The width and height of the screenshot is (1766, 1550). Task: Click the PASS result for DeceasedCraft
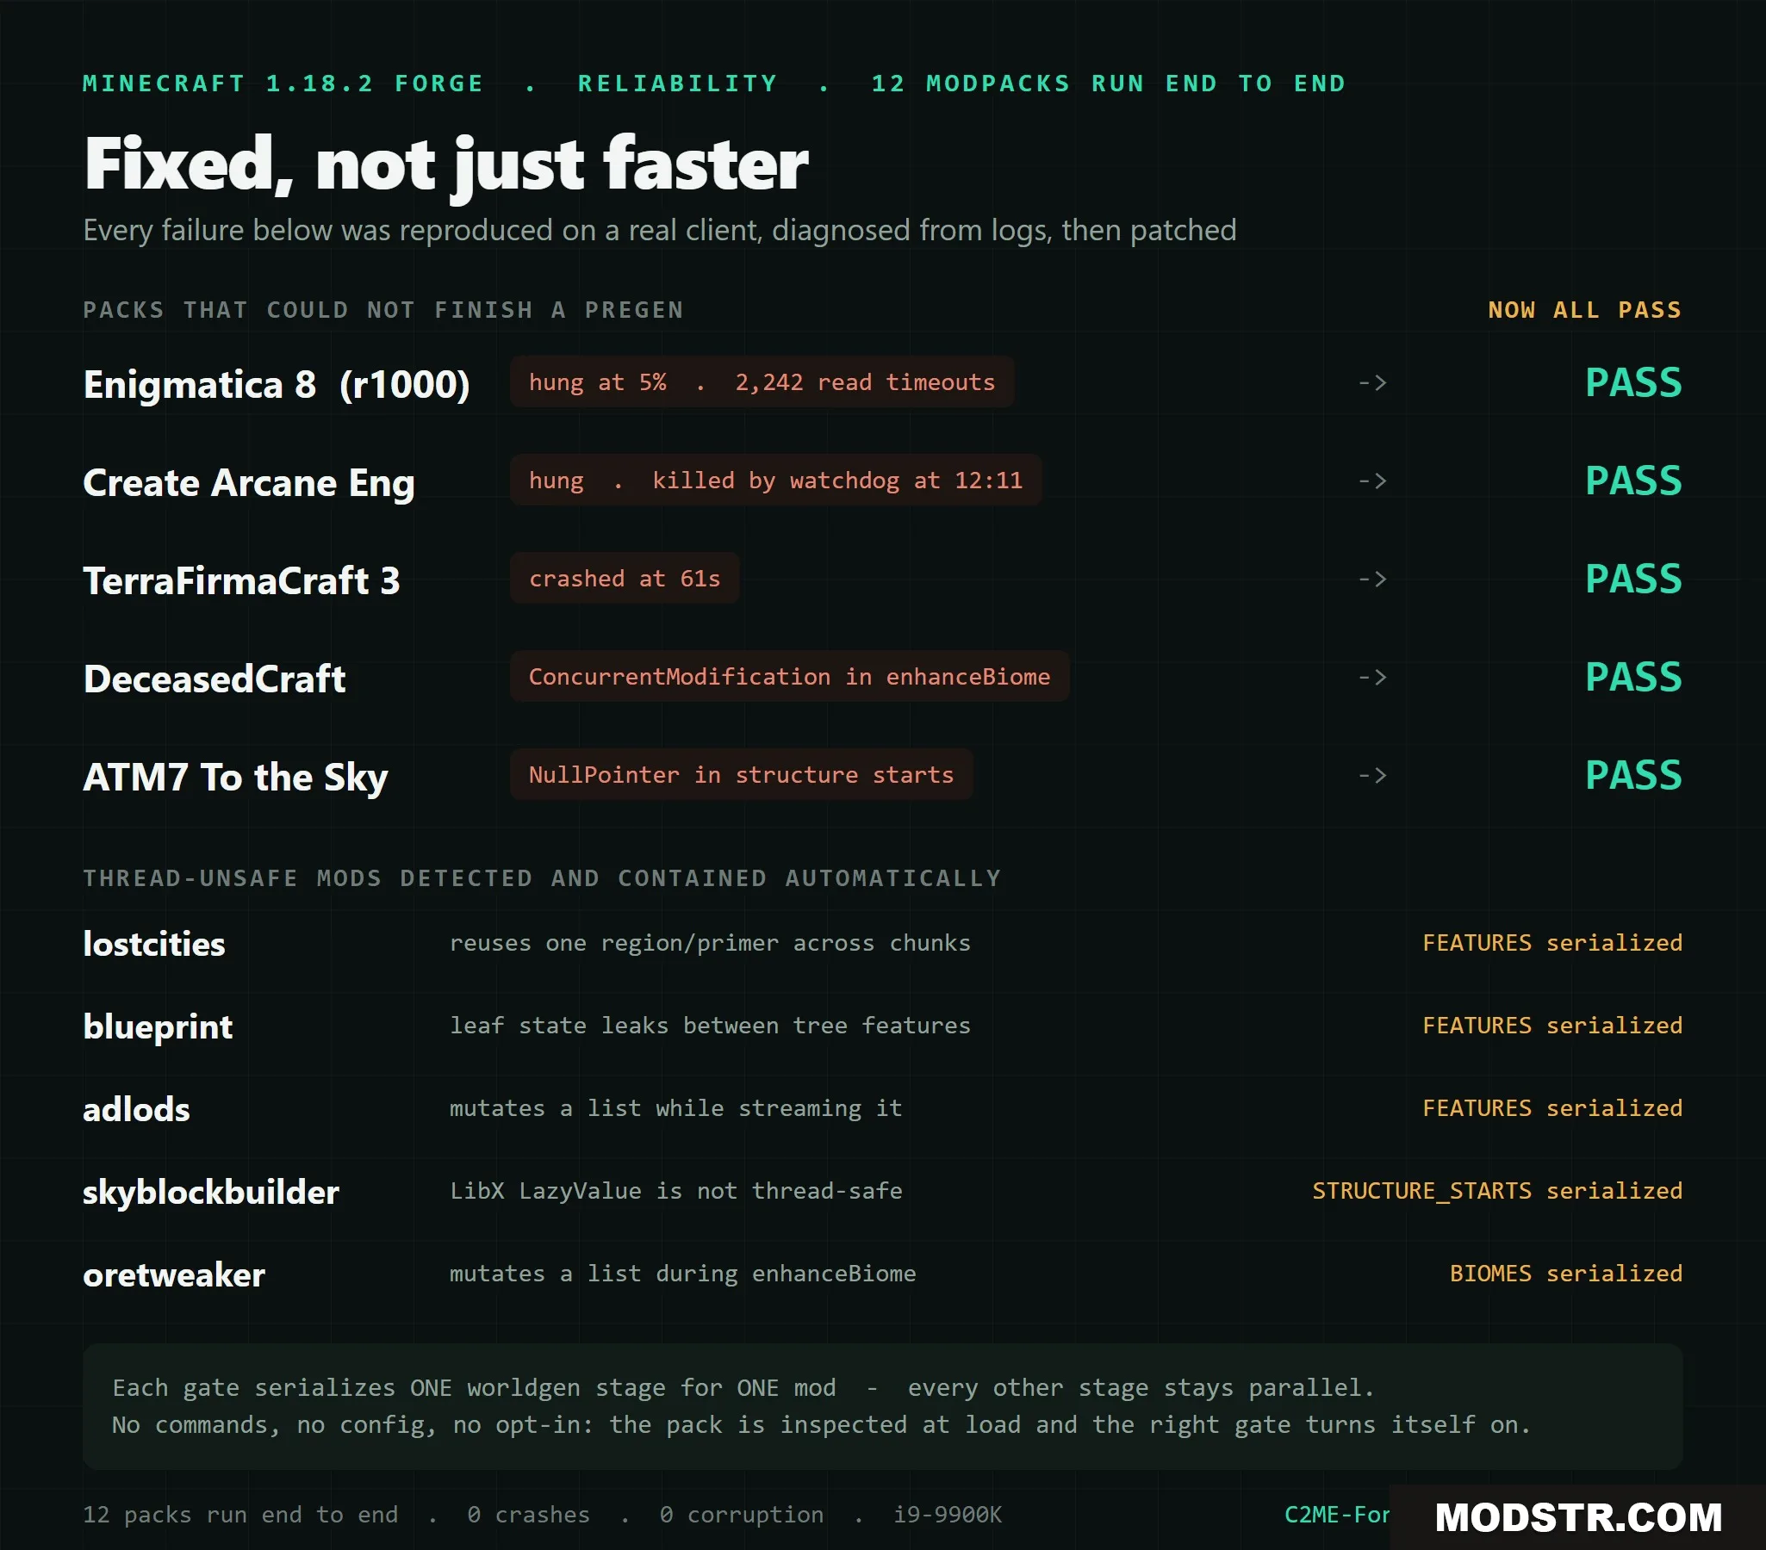pyautogui.click(x=1633, y=677)
